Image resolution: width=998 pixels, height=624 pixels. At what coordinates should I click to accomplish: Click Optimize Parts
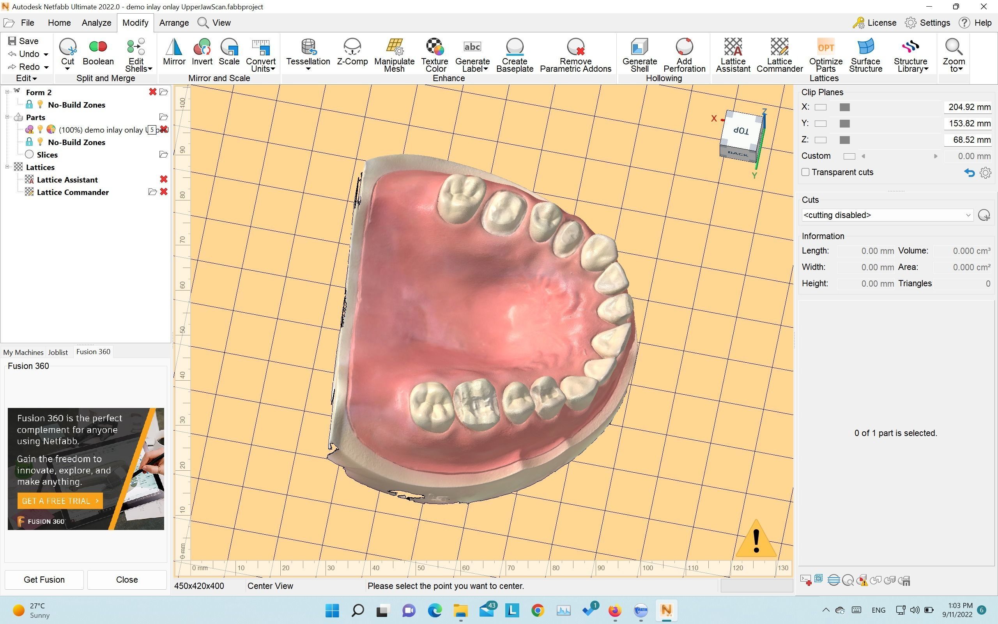click(x=826, y=56)
